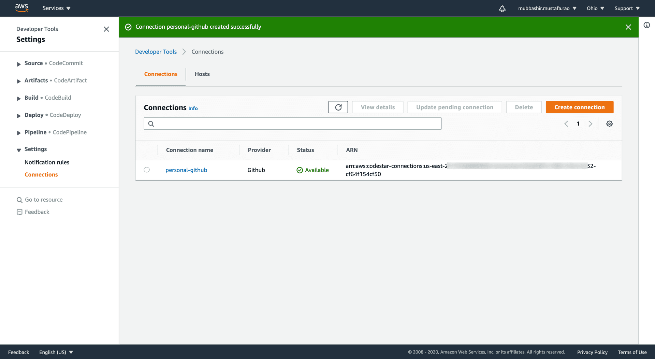Click Feedback in the bottom bar
This screenshot has width=655, height=359.
18,352
